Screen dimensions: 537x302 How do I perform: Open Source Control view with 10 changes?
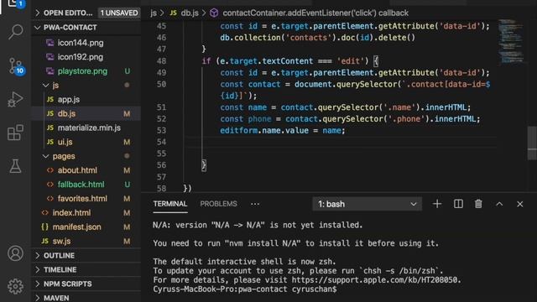click(16, 66)
